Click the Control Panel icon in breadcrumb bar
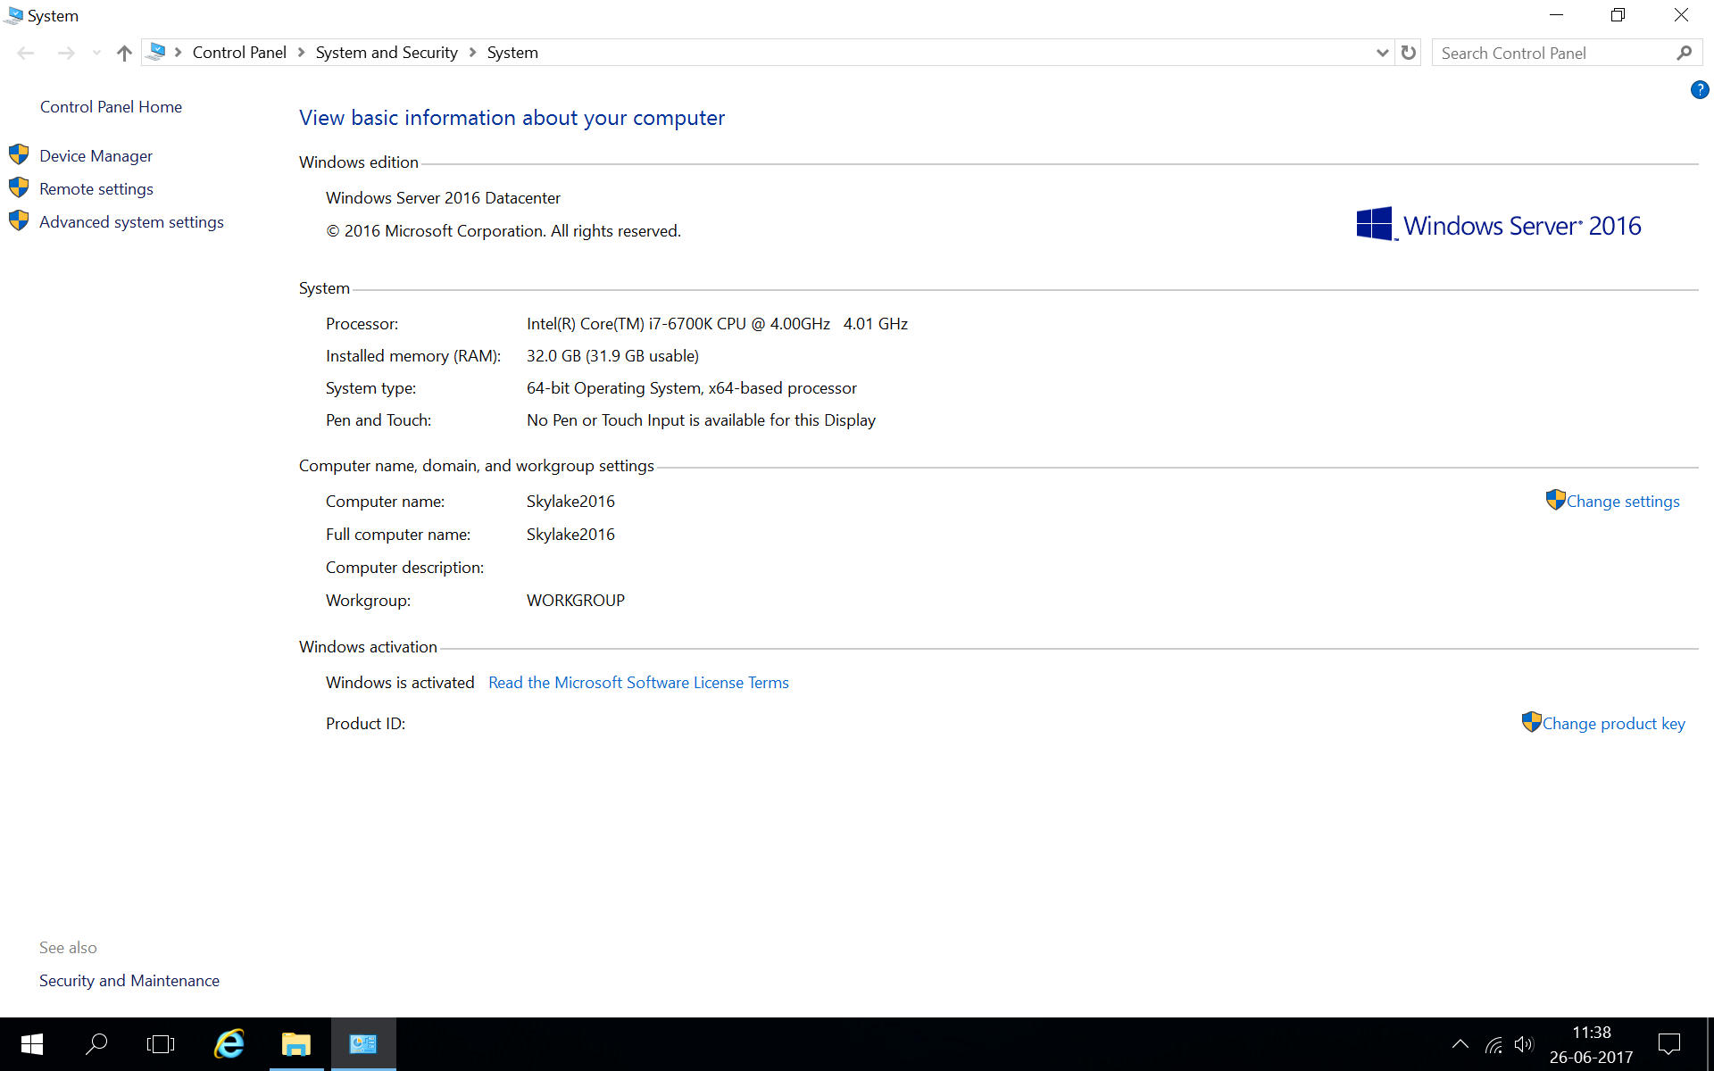 (239, 52)
